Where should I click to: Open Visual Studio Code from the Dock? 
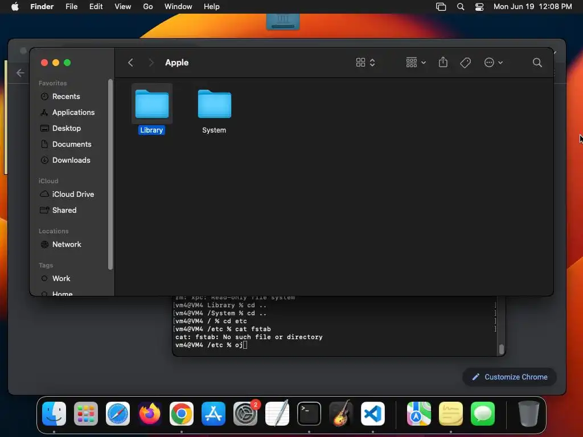[373, 413]
